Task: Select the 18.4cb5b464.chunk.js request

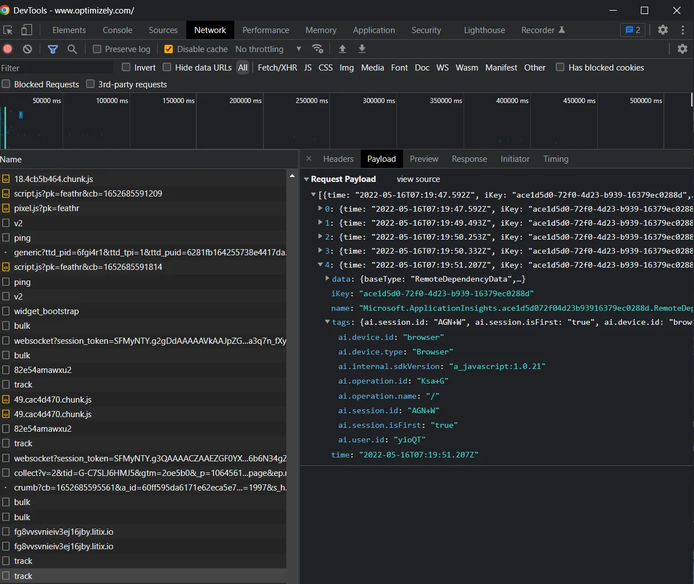Action: click(143, 179)
